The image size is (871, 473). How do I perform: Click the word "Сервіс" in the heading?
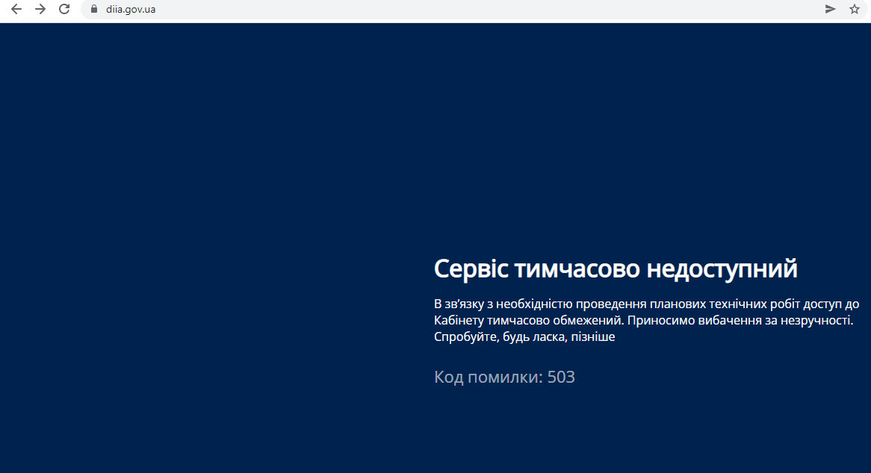coord(472,269)
